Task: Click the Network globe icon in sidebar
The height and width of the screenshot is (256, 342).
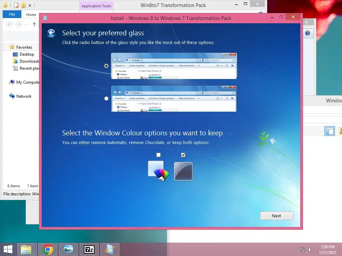Action: point(12,96)
